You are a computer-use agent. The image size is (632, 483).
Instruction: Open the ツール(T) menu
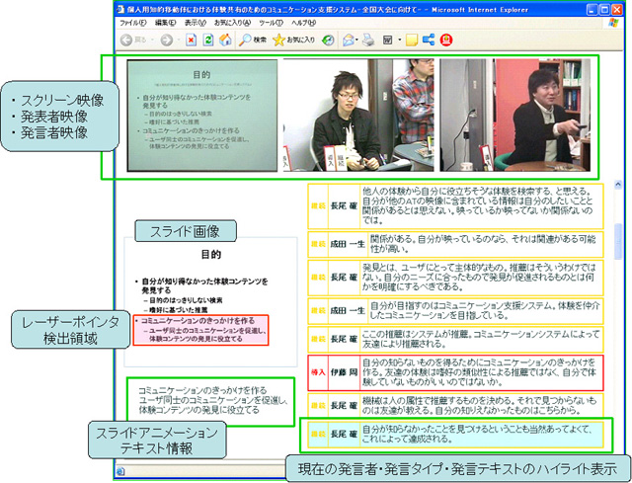tap(271, 23)
